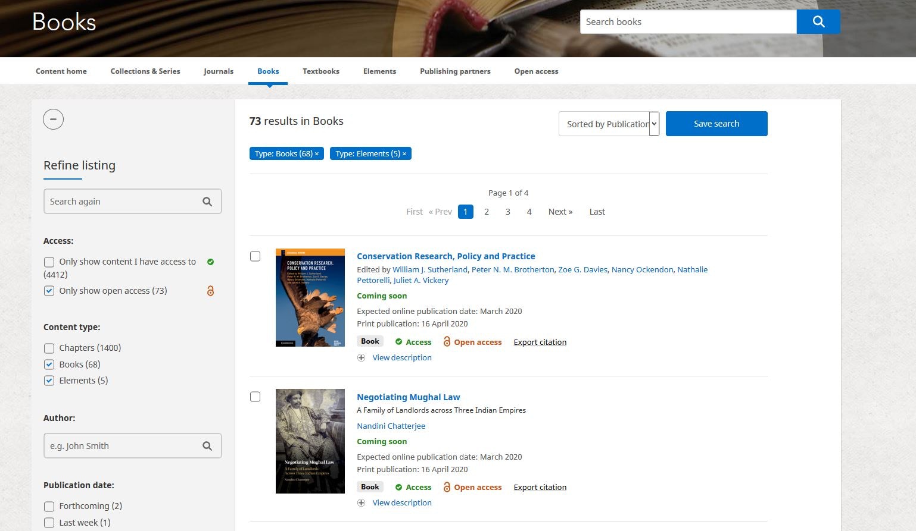Image resolution: width=916 pixels, height=531 pixels.
Task: Expand View description for Conservation Research
Action: click(x=401, y=357)
